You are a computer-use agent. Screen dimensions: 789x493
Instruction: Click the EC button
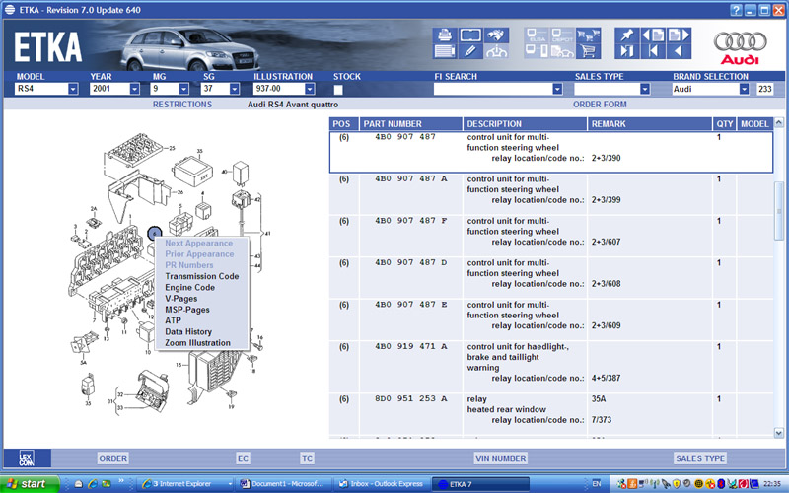(x=243, y=458)
